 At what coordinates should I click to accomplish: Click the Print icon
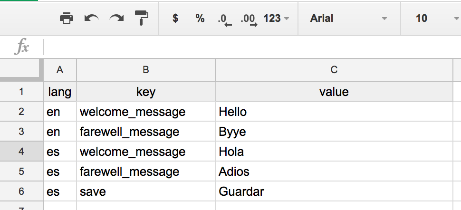coord(67,19)
